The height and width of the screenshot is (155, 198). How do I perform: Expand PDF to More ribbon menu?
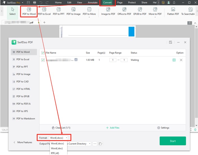89,12
